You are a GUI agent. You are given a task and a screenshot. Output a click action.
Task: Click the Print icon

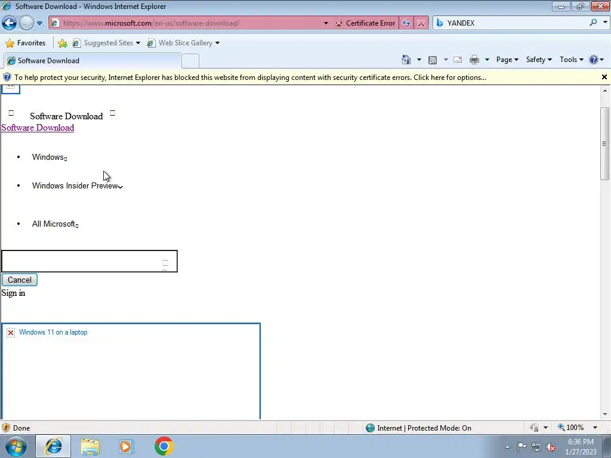pyautogui.click(x=474, y=60)
